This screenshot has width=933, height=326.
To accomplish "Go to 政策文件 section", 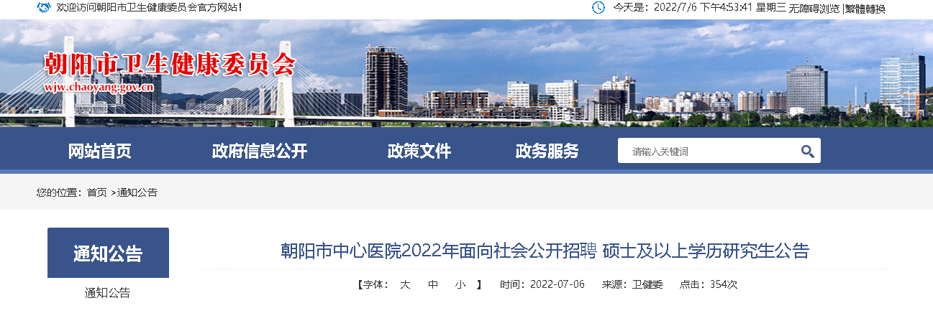I will click(x=419, y=151).
